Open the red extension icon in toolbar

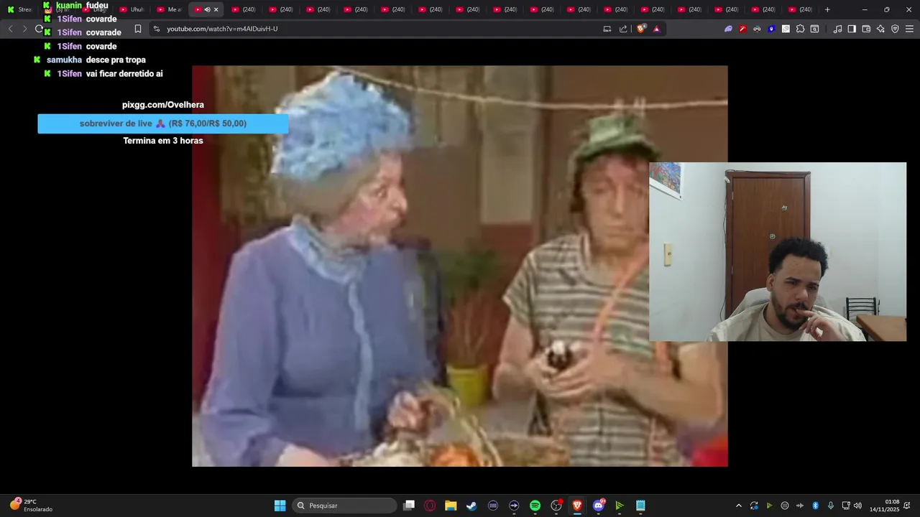pyautogui.click(x=742, y=29)
